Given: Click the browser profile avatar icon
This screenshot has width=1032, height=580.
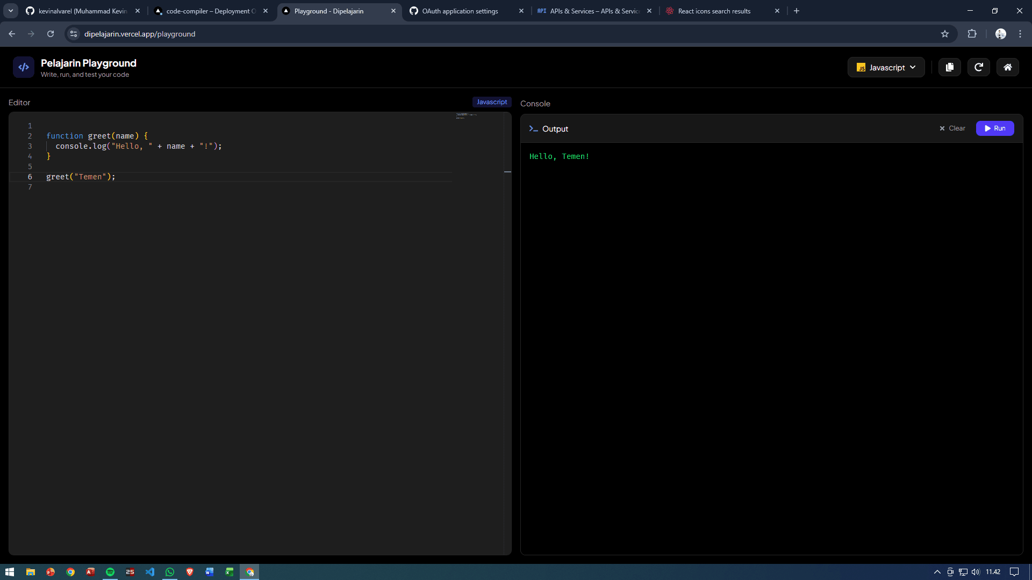Looking at the screenshot, I should click(1001, 33).
